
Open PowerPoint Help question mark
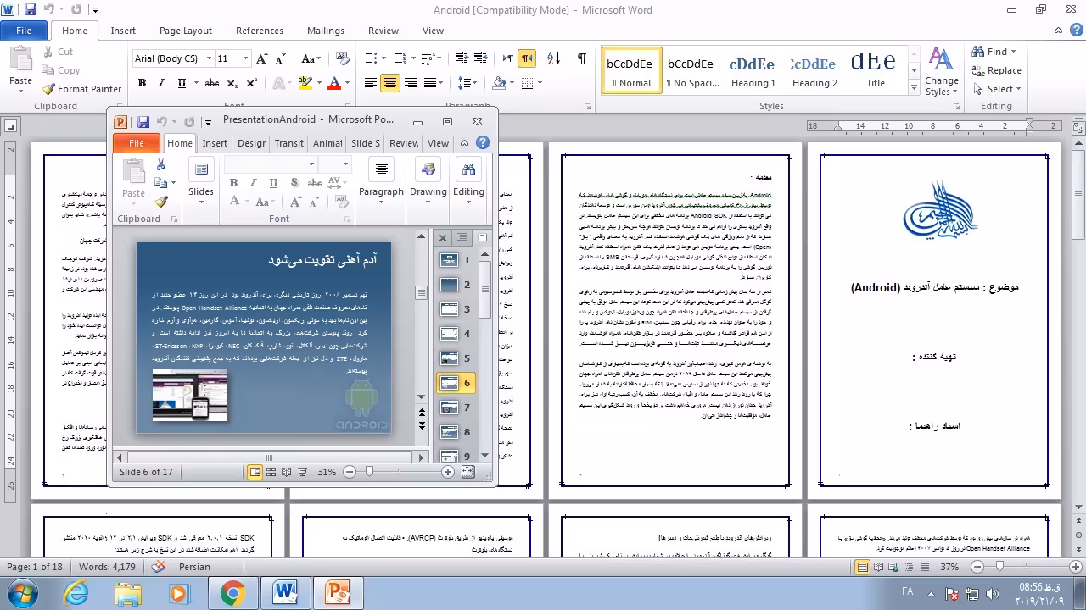coord(483,143)
